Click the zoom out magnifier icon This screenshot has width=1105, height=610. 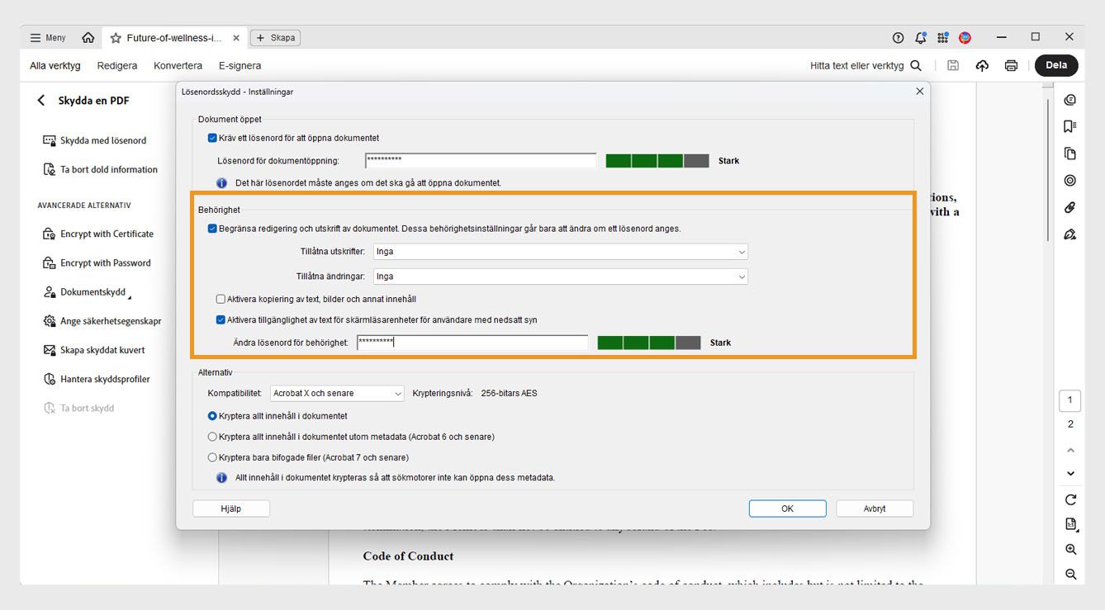pos(1071,575)
